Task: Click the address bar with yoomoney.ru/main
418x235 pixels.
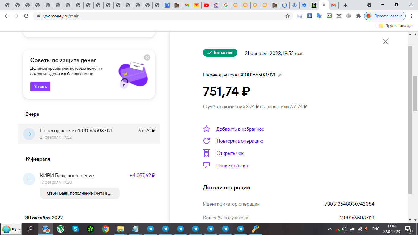Action: click(x=163, y=16)
